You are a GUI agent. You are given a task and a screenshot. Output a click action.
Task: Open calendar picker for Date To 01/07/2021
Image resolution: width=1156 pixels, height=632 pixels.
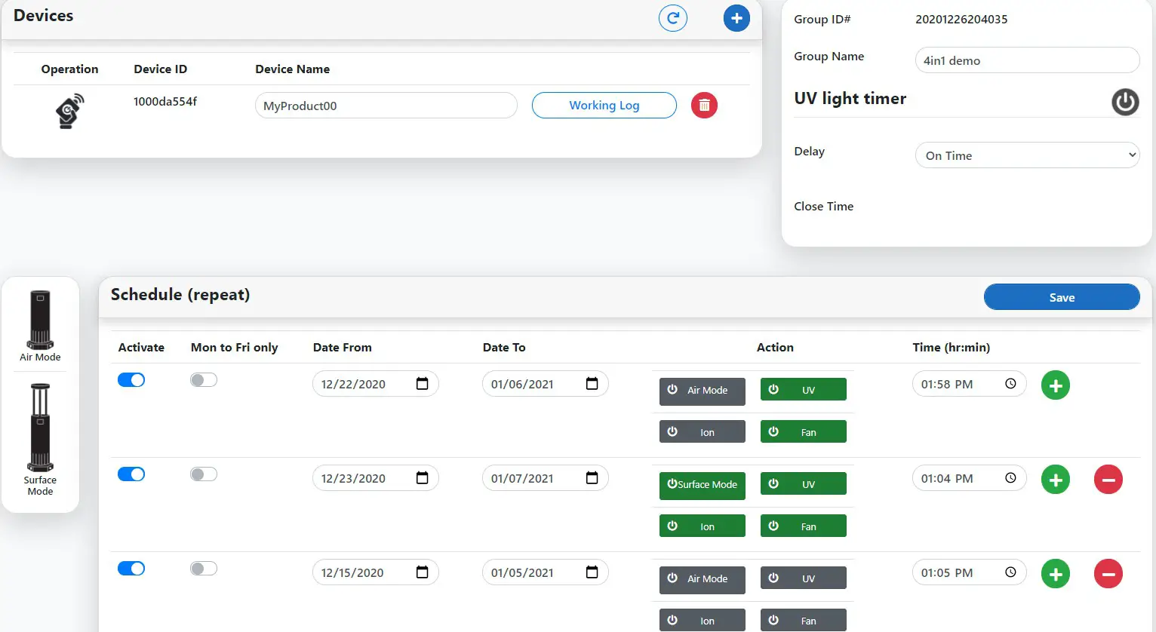point(592,478)
